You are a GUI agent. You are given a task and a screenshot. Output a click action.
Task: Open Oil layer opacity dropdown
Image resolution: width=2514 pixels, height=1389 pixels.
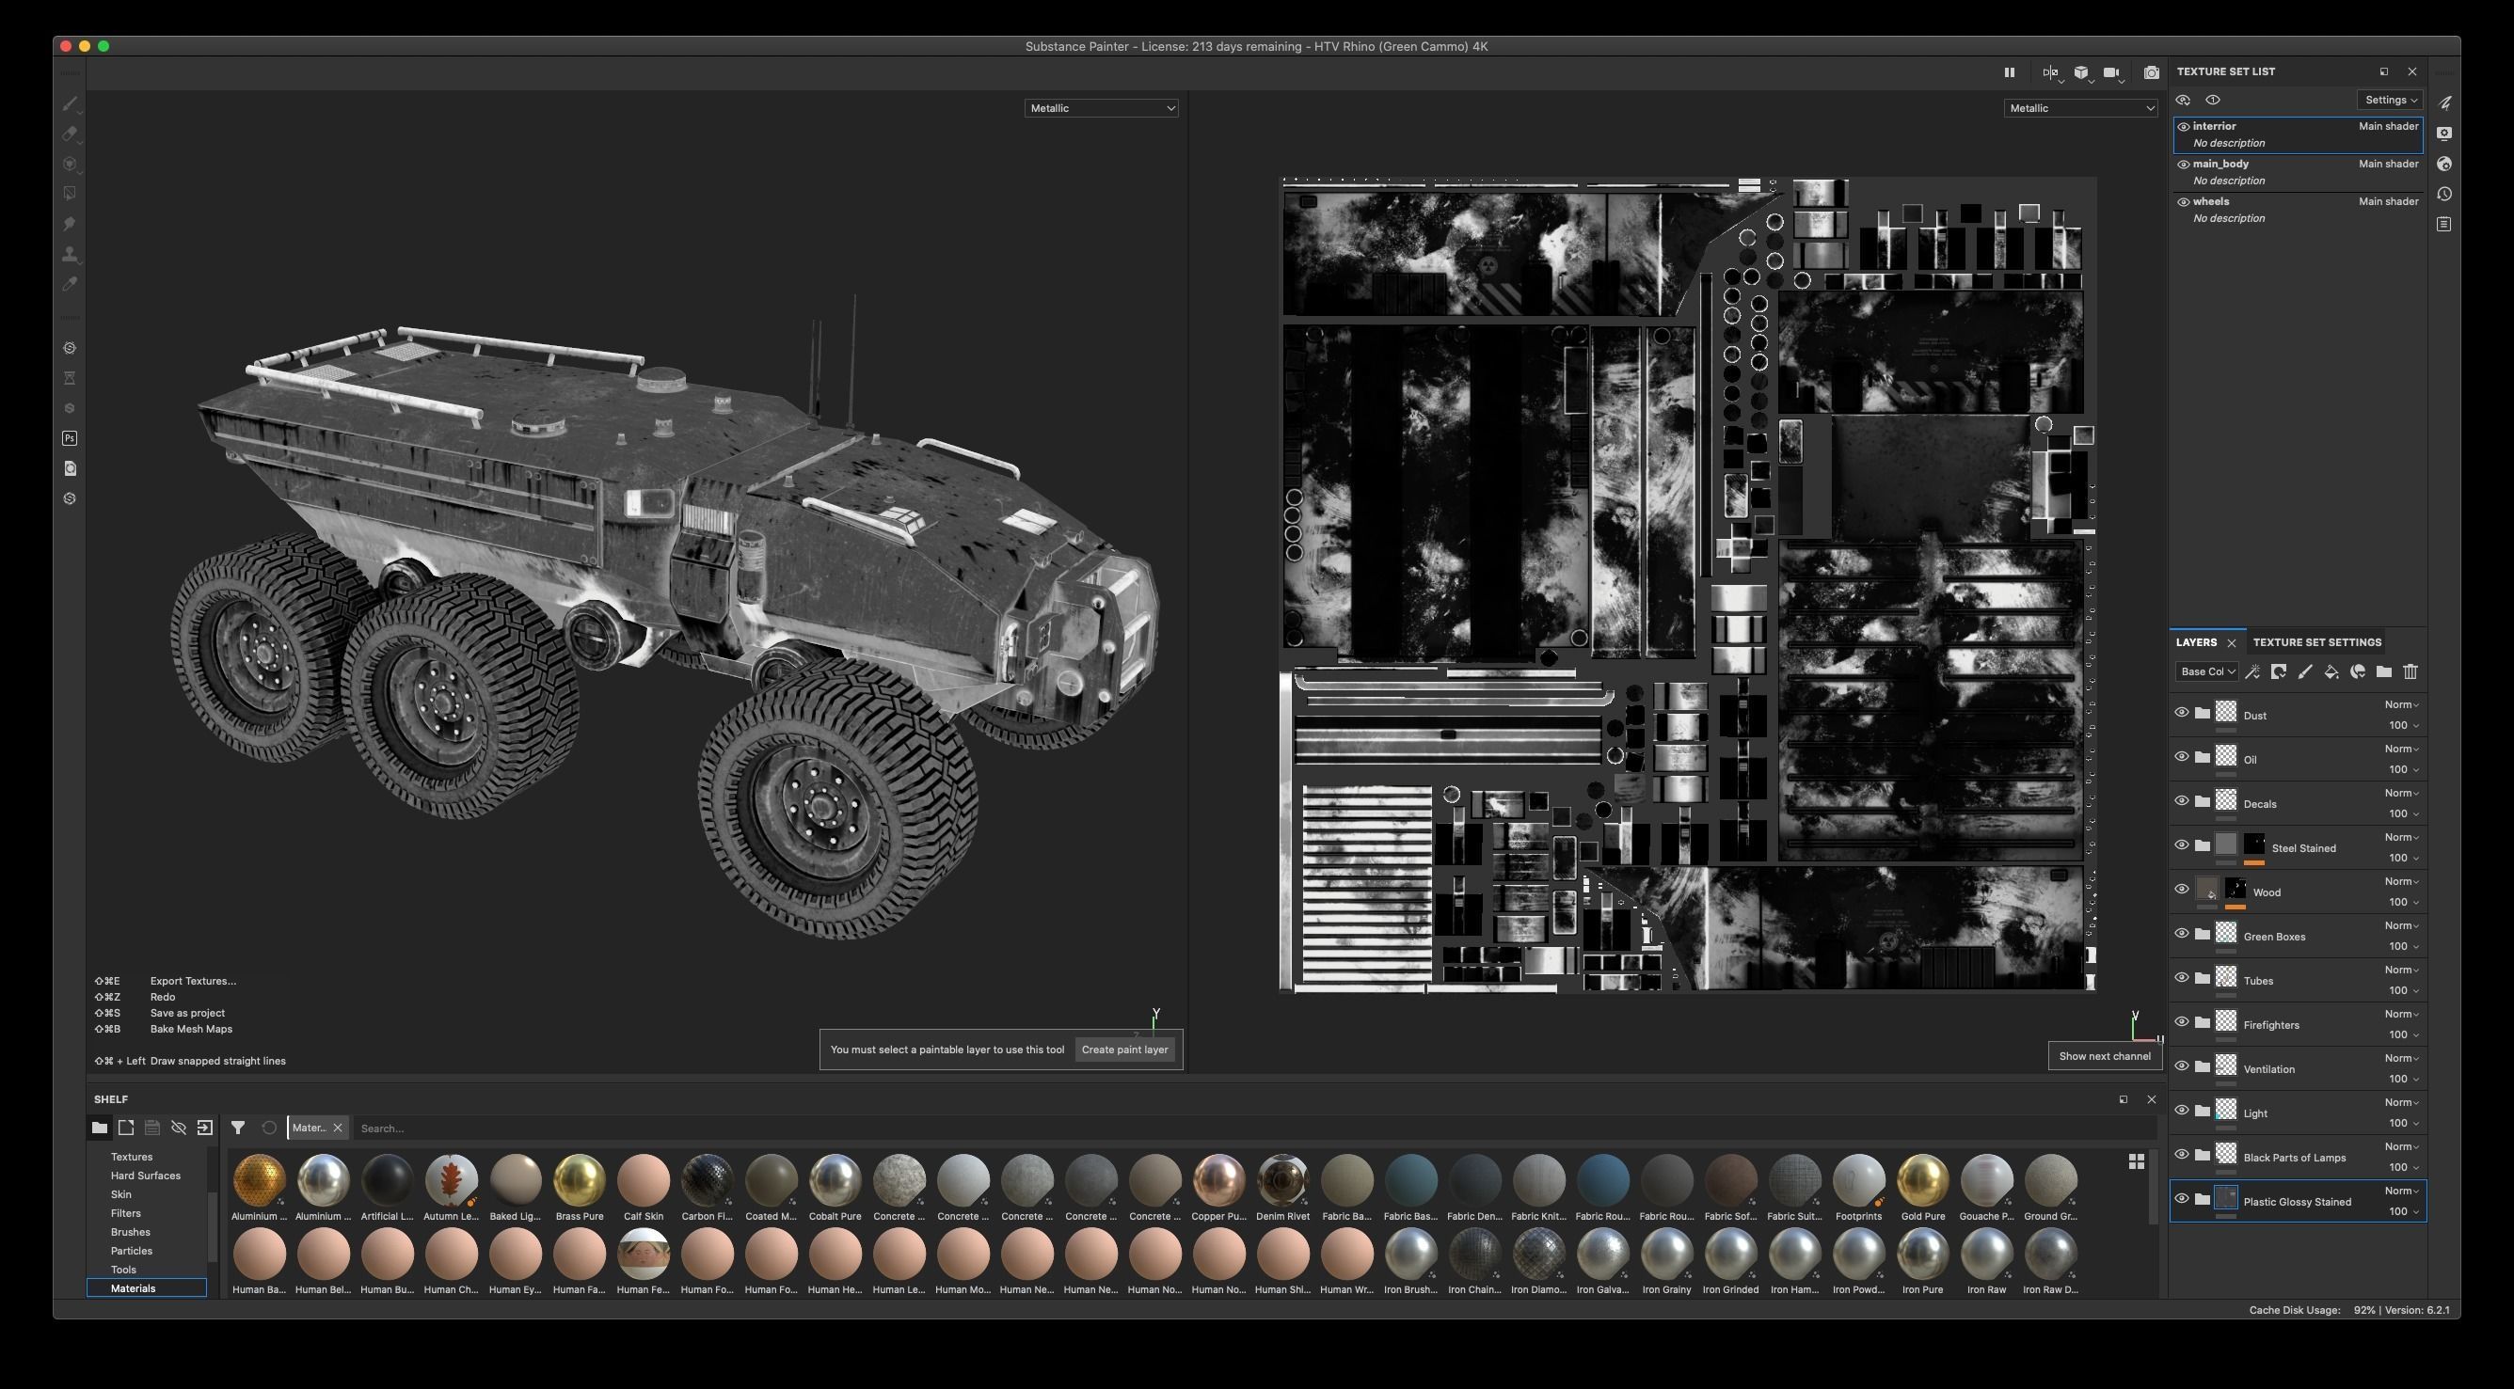click(x=2403, y=769)
